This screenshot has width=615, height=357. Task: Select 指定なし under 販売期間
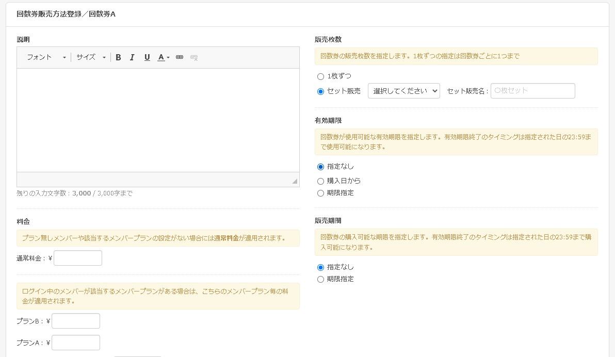pyautogui.click(x=320, y=268)
